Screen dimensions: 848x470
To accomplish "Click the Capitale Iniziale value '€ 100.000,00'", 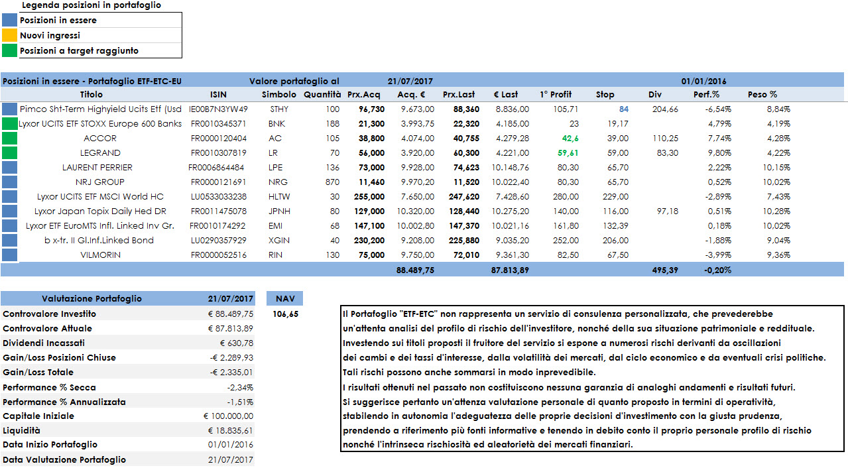I will point(228,416).
